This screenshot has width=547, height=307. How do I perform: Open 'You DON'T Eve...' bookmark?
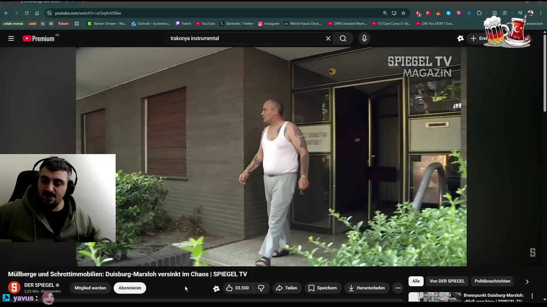pos(435,24)
